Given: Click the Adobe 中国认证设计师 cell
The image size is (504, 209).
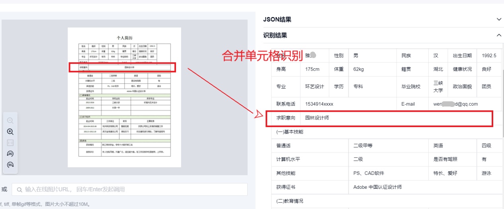Looking at the screenshot, I should [x=425, y=187].
